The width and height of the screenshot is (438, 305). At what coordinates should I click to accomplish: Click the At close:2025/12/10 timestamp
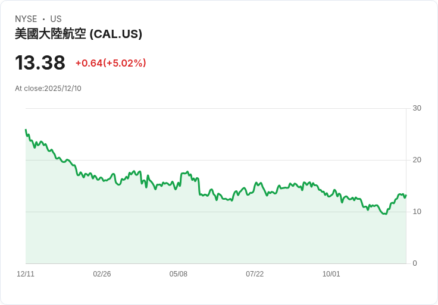coord(48,89)
